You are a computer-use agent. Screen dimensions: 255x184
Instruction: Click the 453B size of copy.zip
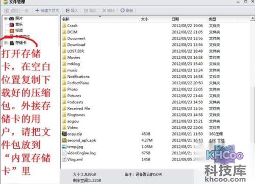pos(146,134)
